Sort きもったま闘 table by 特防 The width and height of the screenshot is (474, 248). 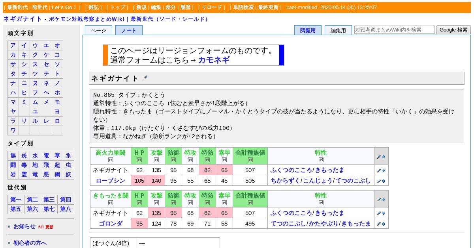(x=207, y=203)
